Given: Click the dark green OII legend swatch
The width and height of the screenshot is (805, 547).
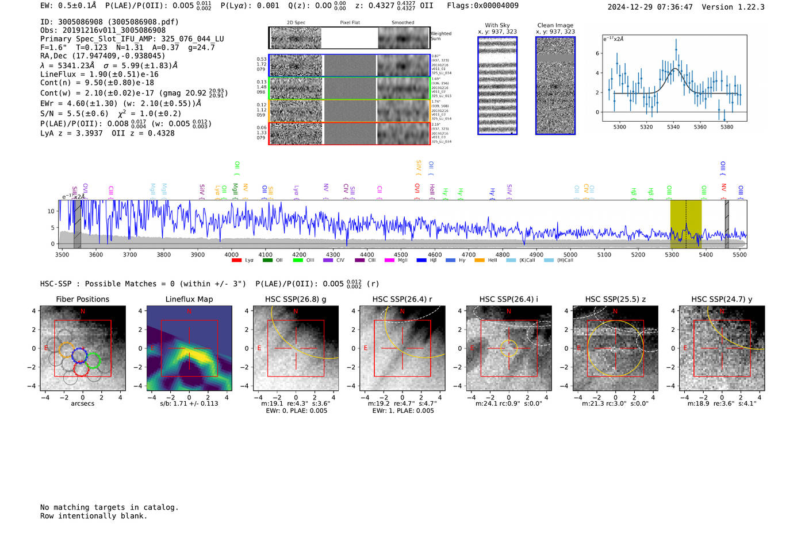Looking at the screenshot, I should point(267,261).
